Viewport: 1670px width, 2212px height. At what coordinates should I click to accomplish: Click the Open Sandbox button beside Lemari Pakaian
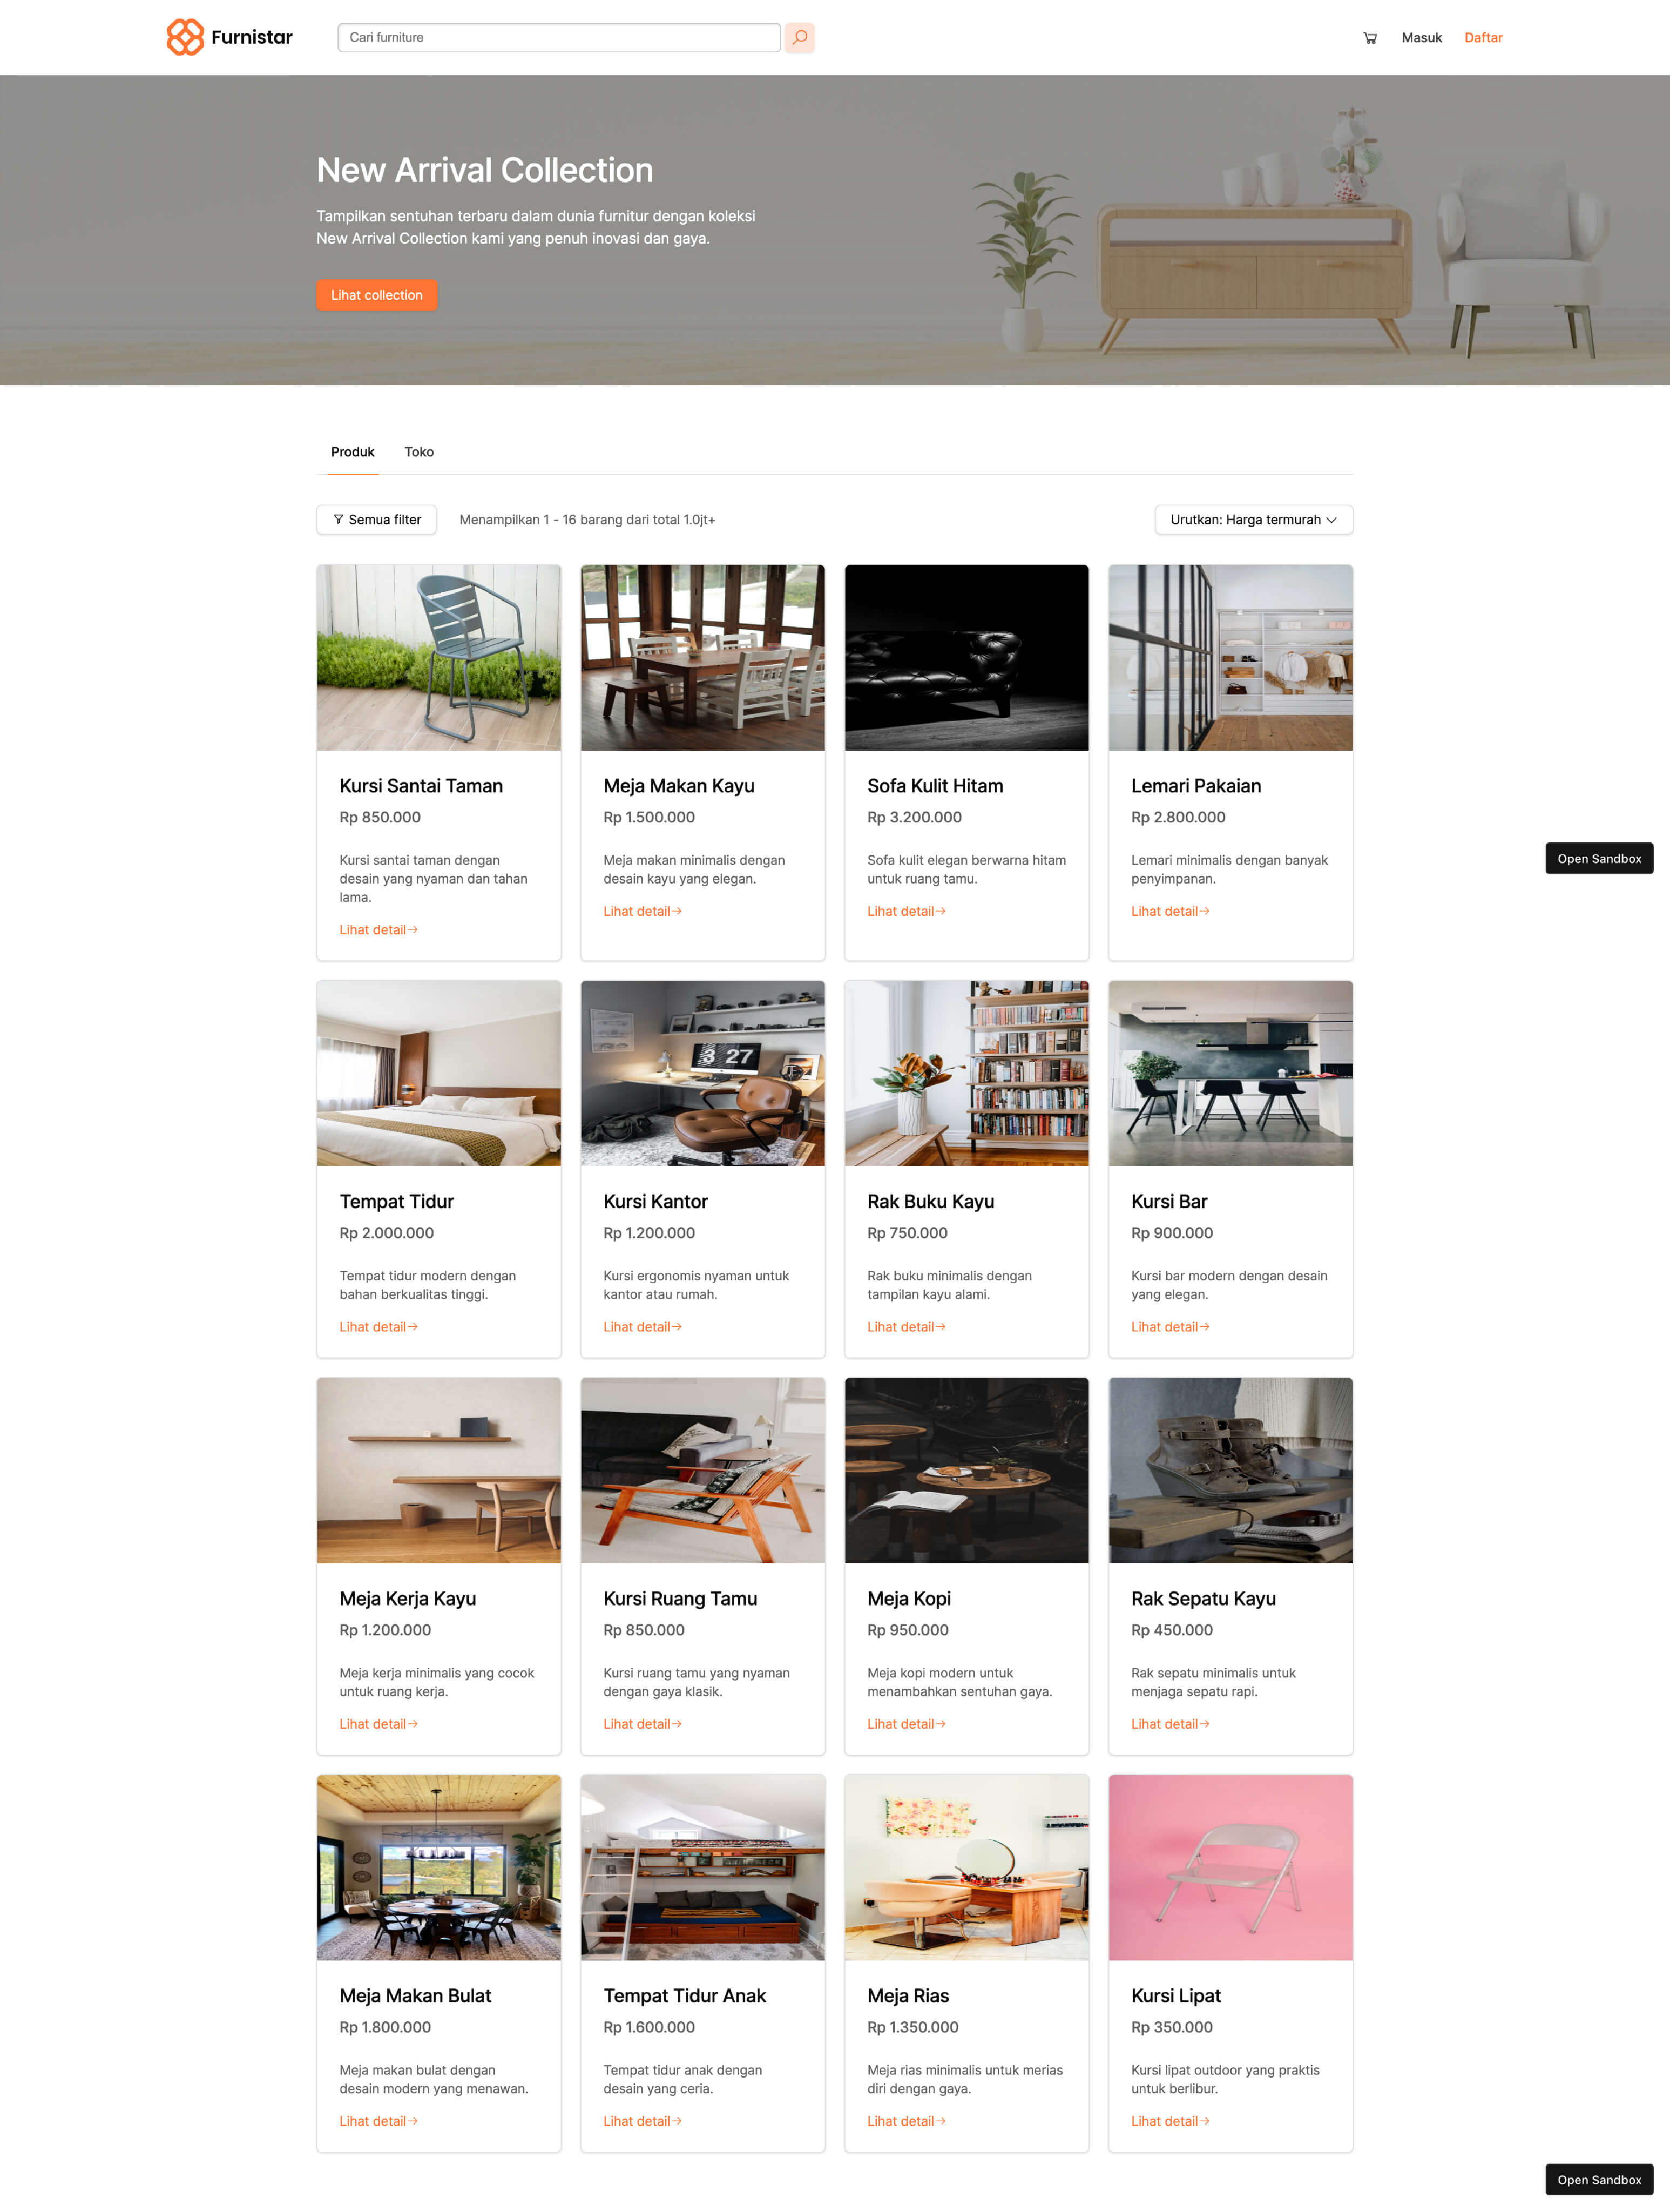[1599, 858]
